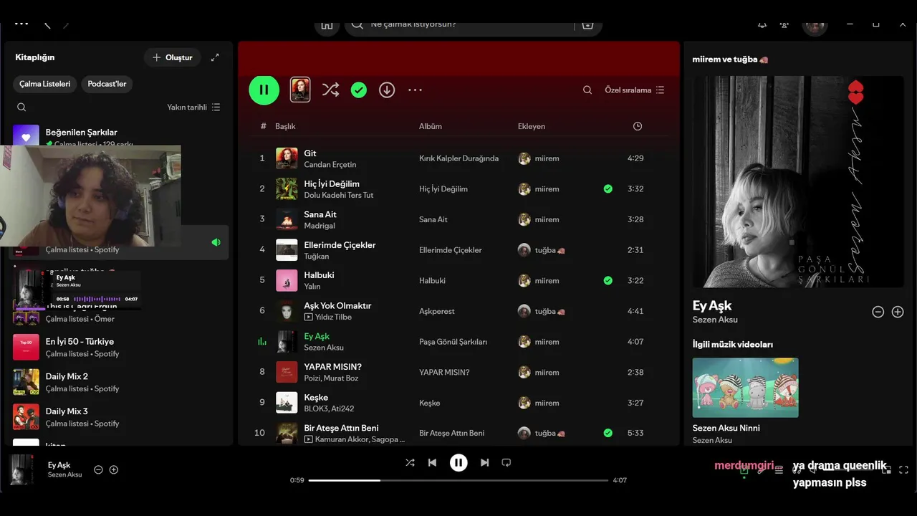Viewport: 917px width, 516px height.
Task: Click the Ekleyen column header
Action: coord(532,126)
